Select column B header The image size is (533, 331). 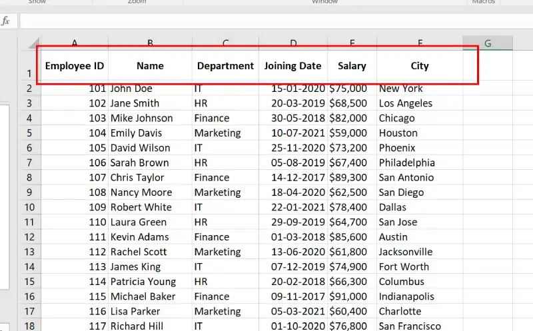[150, 43]
